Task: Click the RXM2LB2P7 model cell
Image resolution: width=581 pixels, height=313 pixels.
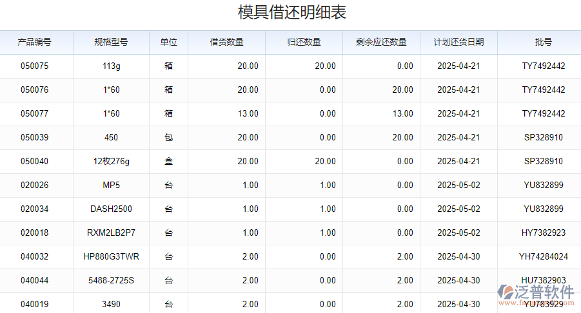Action: [x=111, y=233]
